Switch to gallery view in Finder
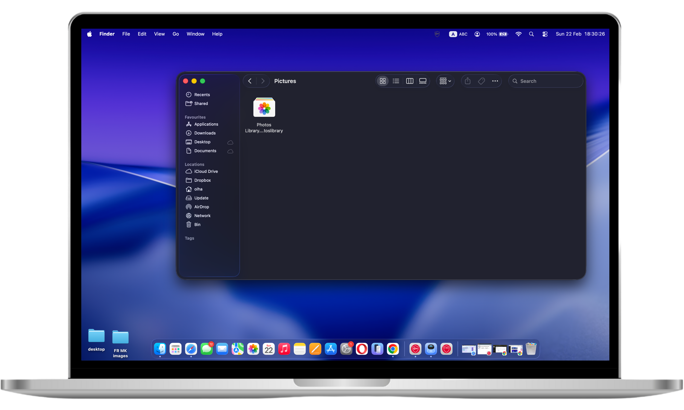Screen dimensions: 684x410 pyautogui.click(x=423, y=81)
